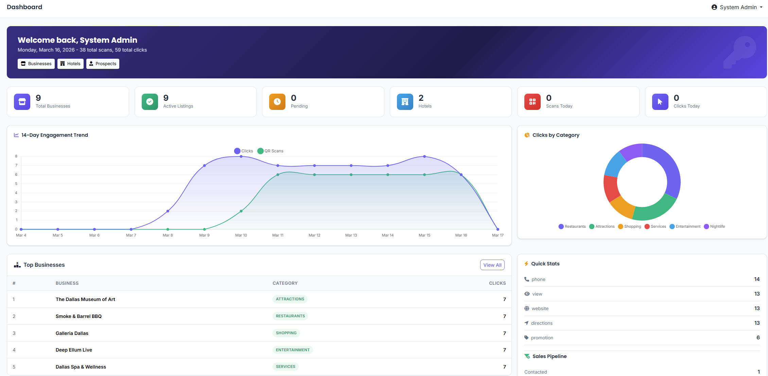Switch to the Prospects section
Screen dimensions: 768x376
(x=103, y=63)
